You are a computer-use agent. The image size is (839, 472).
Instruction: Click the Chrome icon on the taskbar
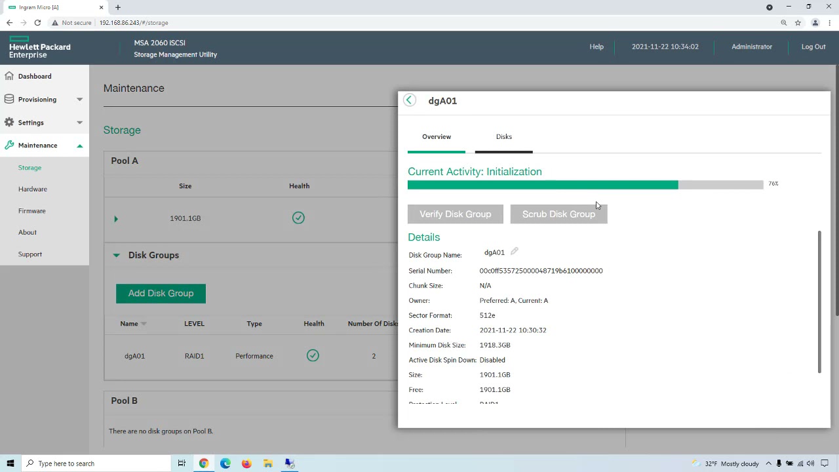tap(204, 463)
